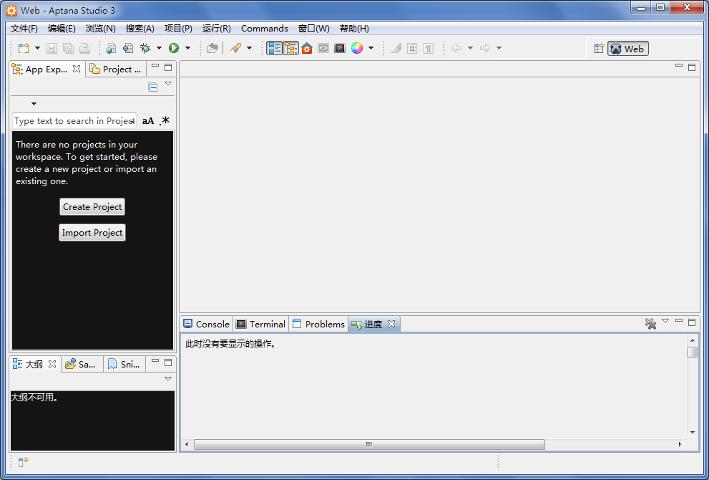The height and width of the screenshot is (480, 709).
Task: Click the Import Project button
Action: (x=92, y=233)
